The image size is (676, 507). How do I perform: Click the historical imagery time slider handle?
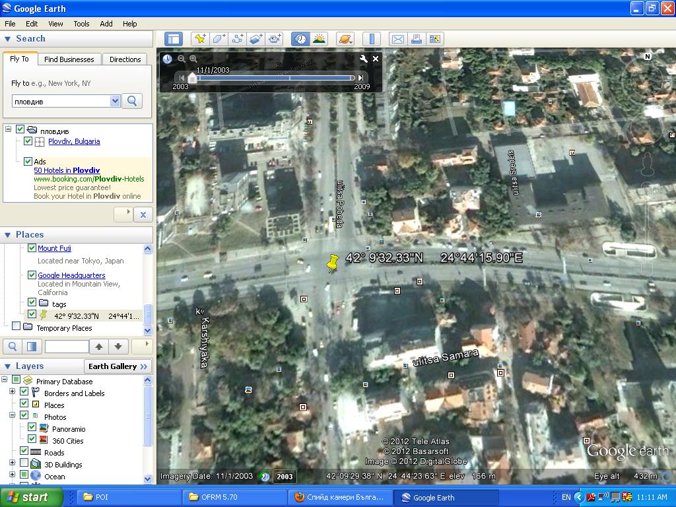pos(192,78)
